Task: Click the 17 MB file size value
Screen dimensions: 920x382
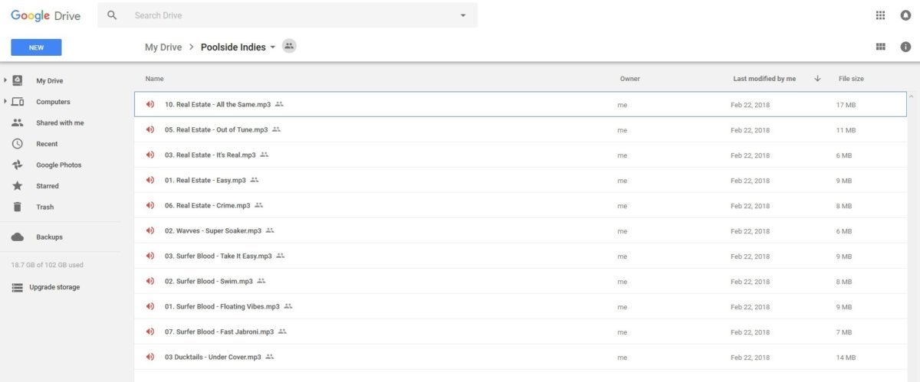Action: [x=846, y=105]
